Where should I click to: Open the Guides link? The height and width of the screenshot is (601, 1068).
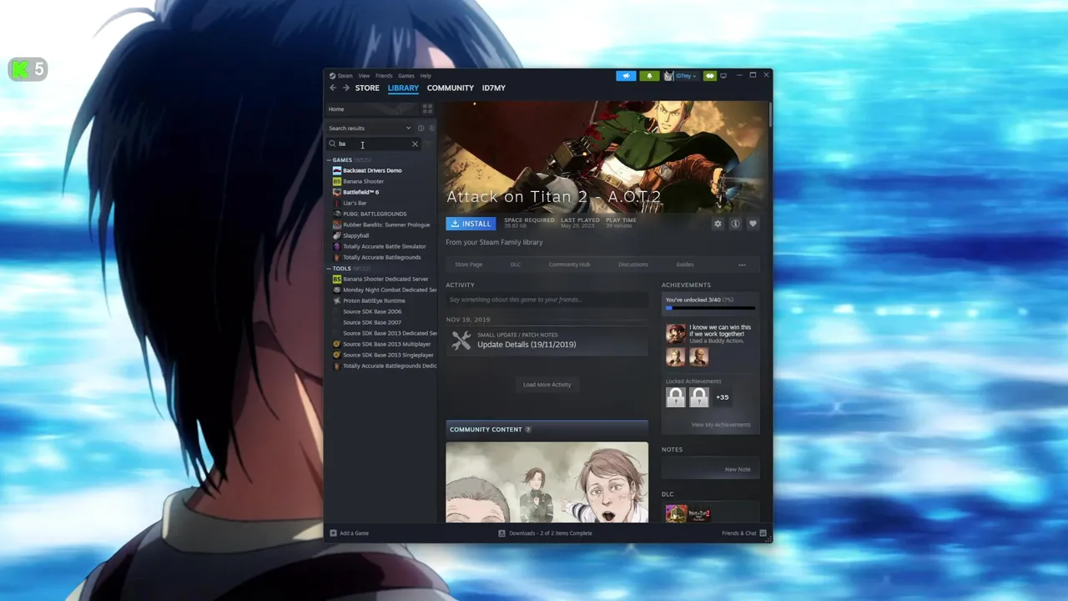click(685, 265)
